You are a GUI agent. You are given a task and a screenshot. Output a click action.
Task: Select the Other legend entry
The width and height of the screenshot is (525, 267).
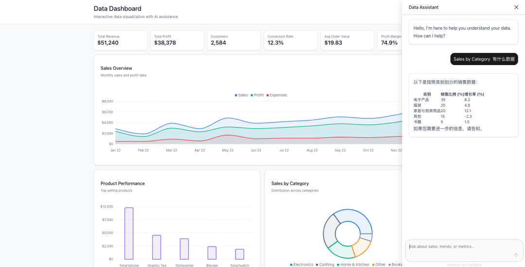[x=379, y=265]
